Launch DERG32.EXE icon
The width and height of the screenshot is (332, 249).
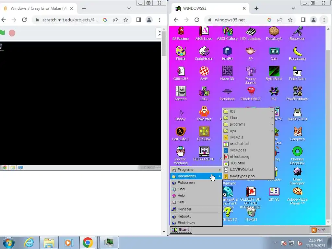click(x=204, y=154)
